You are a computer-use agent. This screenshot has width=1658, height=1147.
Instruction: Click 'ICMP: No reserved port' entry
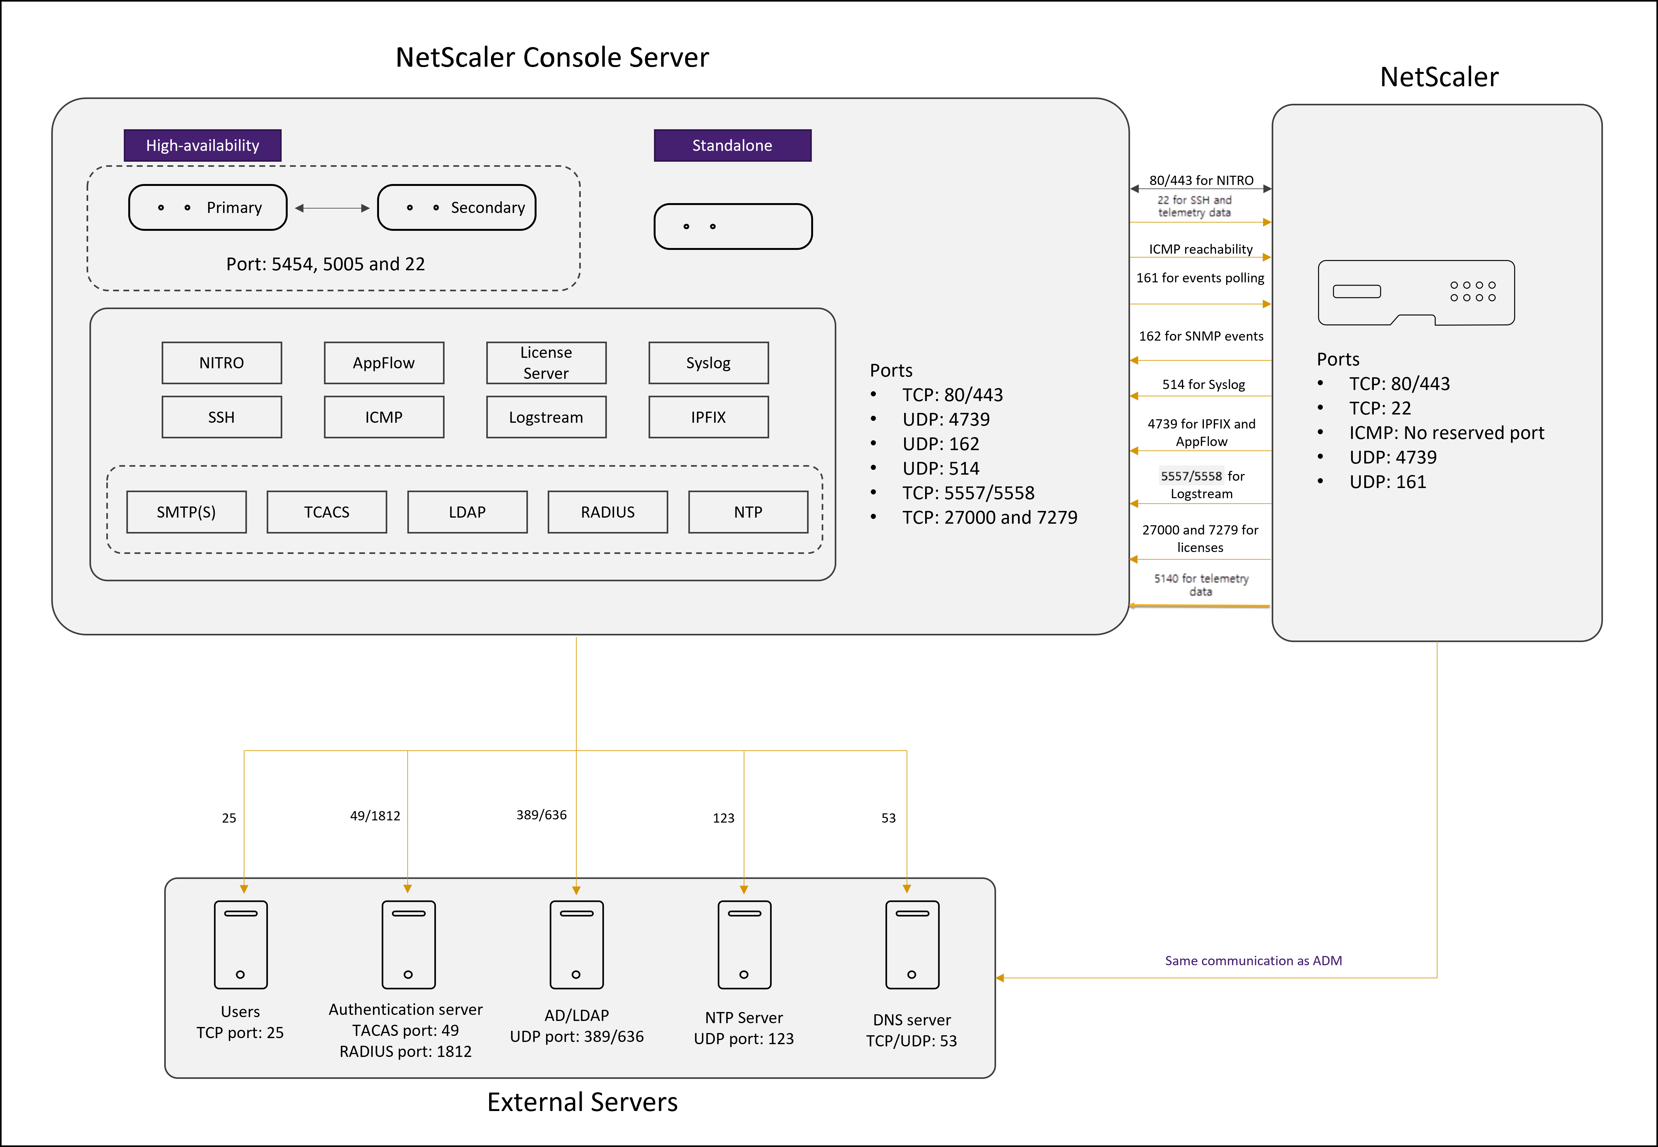[1447, 433]
